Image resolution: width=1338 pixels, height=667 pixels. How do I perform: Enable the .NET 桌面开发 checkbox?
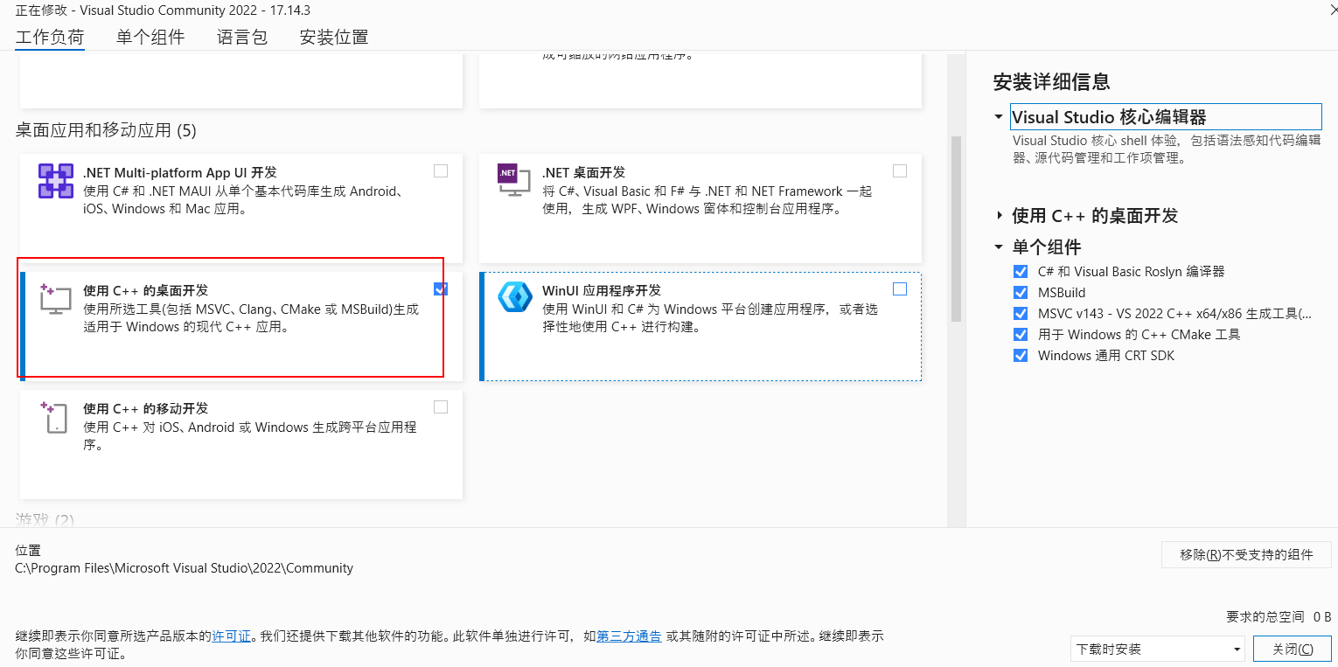(x=900, y=170)
